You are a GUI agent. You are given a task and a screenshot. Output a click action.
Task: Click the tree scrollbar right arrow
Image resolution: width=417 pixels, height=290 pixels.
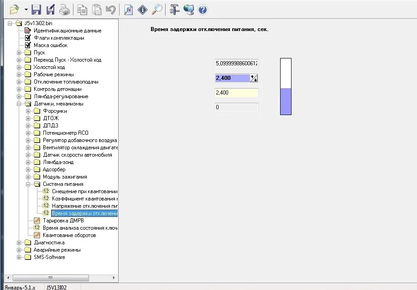coord(114,278)
